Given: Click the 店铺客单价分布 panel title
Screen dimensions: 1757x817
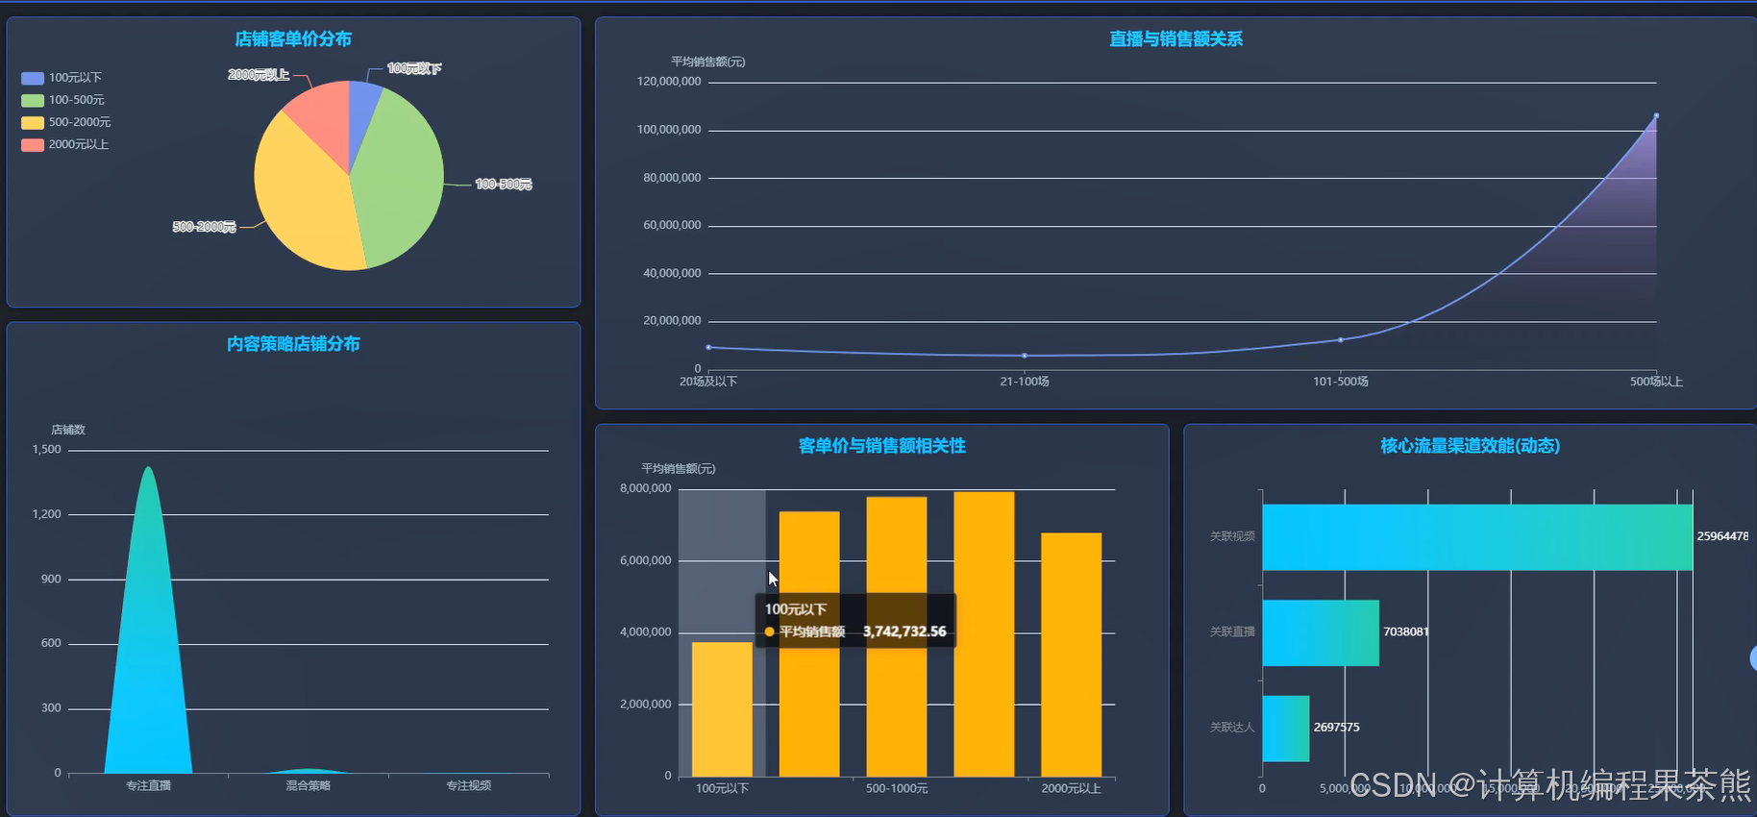Looking at the screenshot, I should tap(293, 38).
